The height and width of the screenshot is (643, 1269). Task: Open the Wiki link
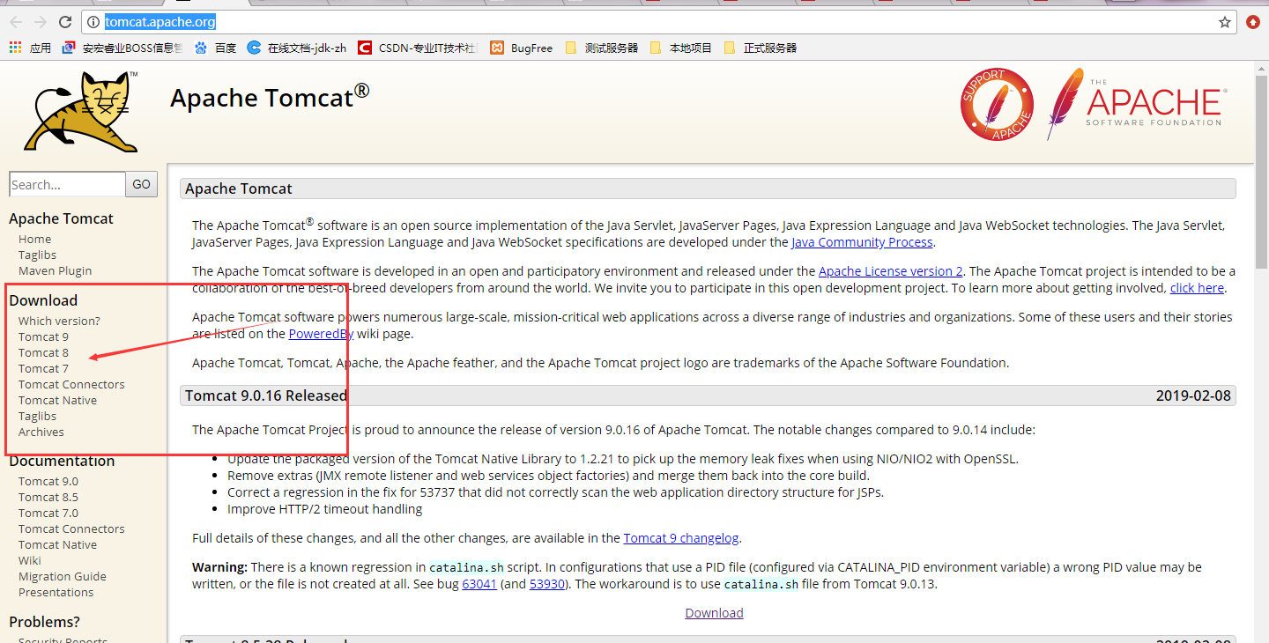click(29, 560)
